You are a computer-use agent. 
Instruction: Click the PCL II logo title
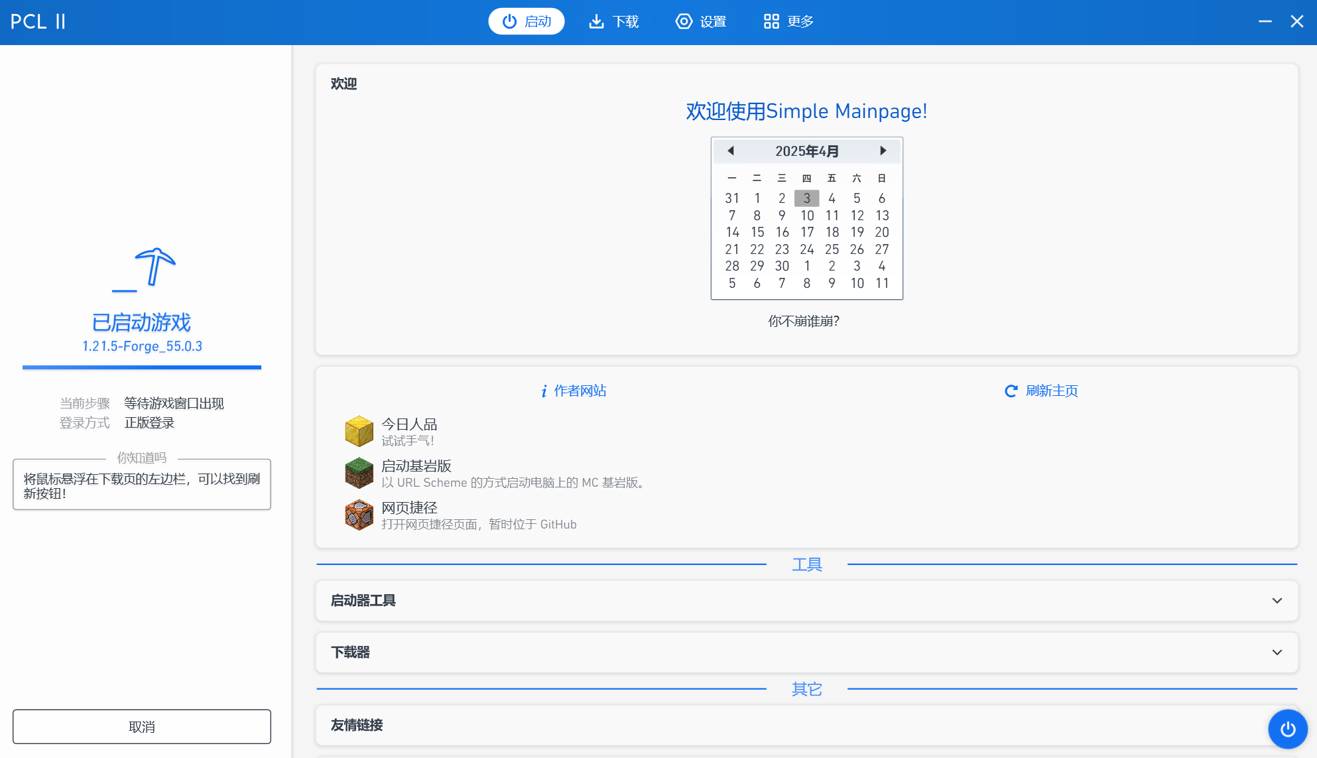(38, 21)
